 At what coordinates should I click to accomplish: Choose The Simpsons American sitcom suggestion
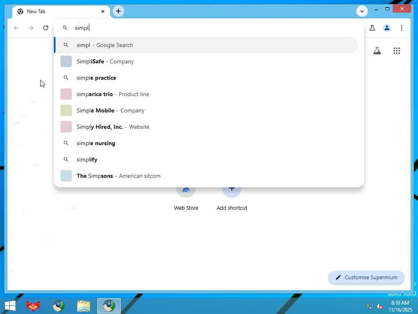pos(206,176)
